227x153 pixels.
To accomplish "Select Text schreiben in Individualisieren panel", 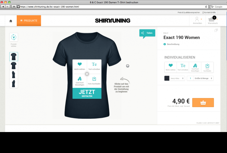I will [183, 67].
